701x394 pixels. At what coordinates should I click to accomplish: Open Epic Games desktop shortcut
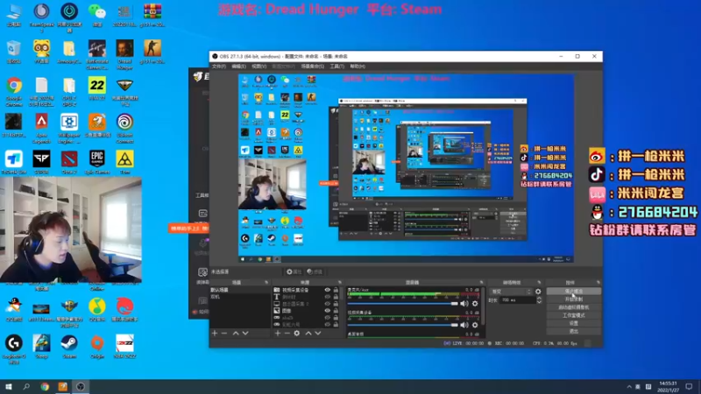coord(97,162)
